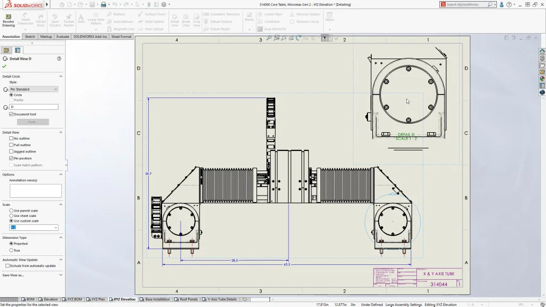Open the Y-Axis Tube Details sheet tab
The height and width of the screenshot is (307, 546).
click(221, 300)
